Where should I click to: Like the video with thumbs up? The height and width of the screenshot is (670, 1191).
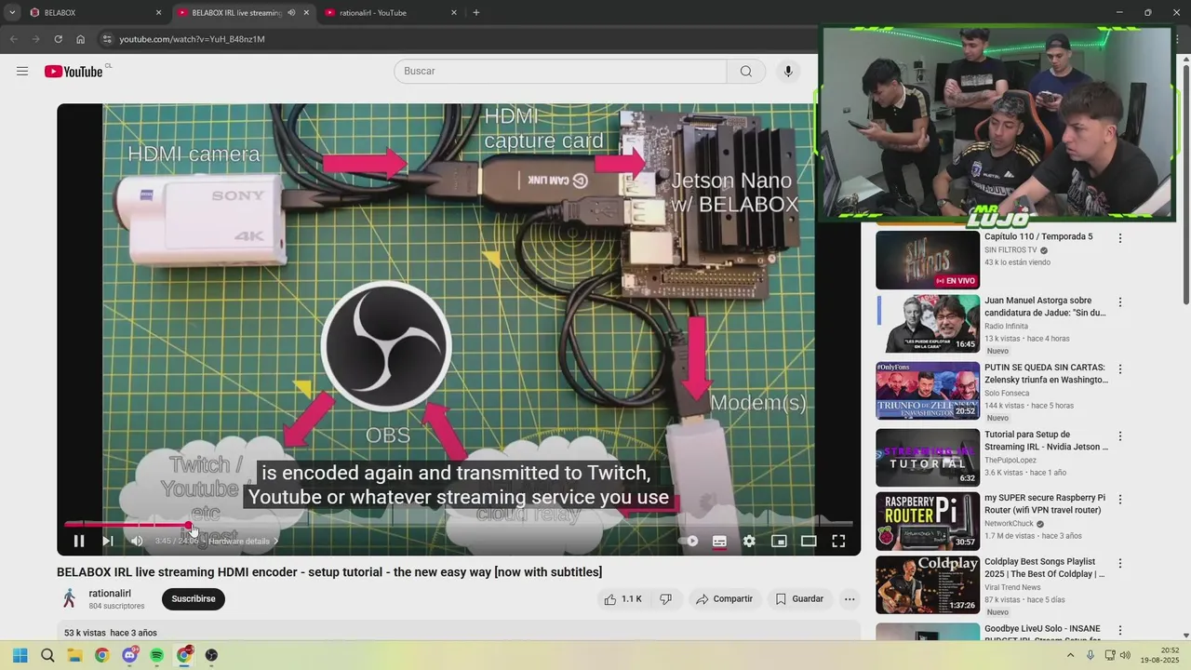622,599
